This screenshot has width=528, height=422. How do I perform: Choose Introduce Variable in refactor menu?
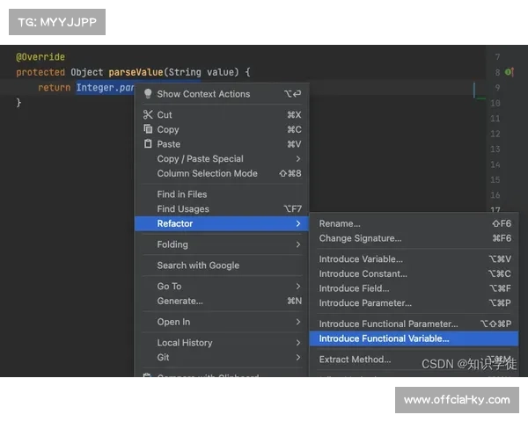pyautogui.click(x=361, y=259)
